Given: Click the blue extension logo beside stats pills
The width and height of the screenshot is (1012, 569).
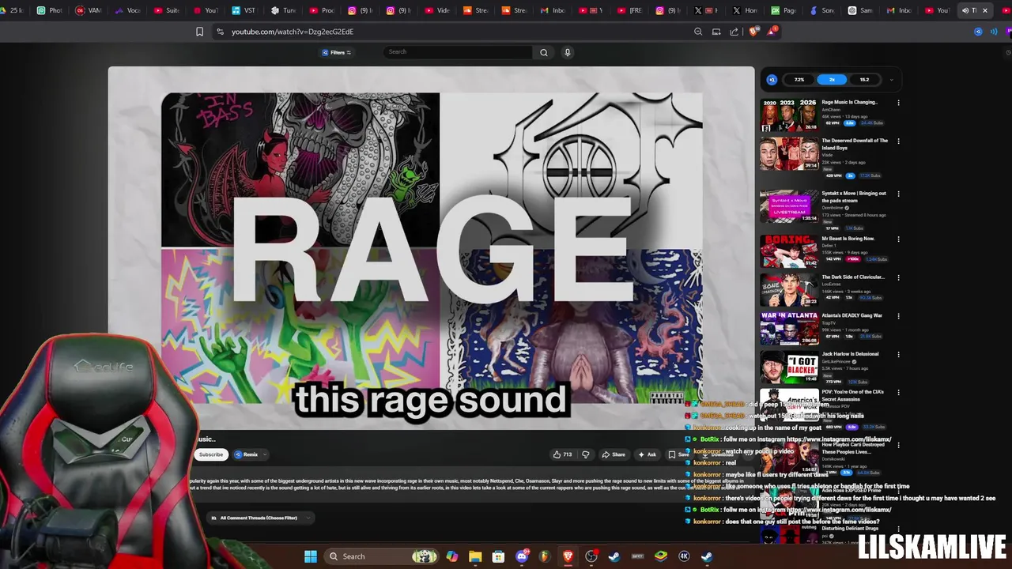Looking at the screenshot, I should 772,80.
